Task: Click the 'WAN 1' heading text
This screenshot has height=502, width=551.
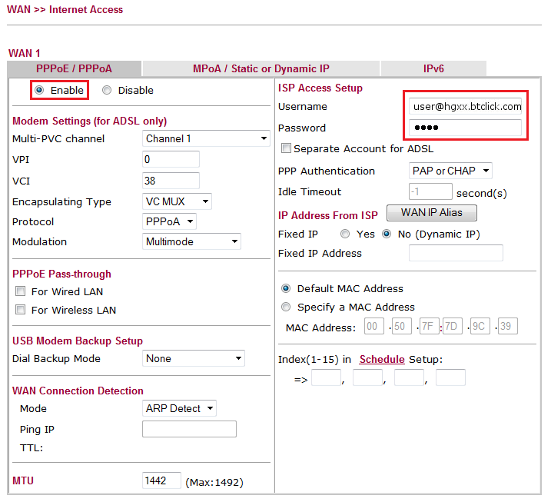Action: click(x=25, y=53)
